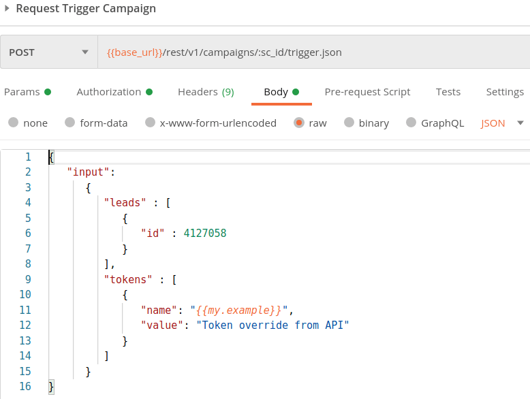Click the {{base_url}} variable in URL
Image resolution: width=530 pixels, height=399 pixels.
(x=134, y=52)
